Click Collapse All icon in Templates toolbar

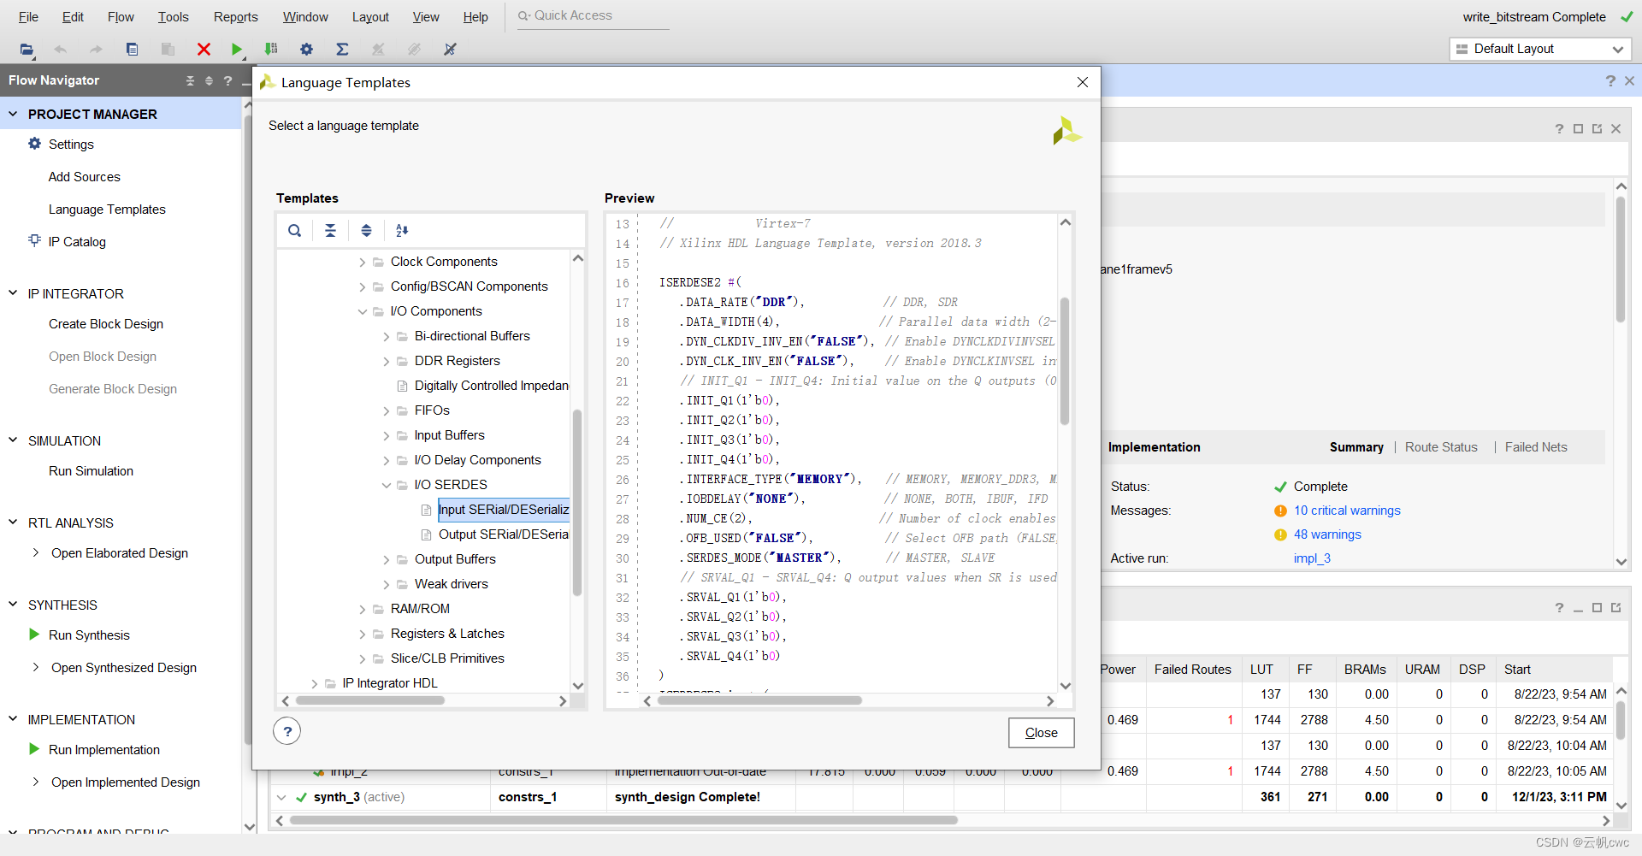coord(330,230)
